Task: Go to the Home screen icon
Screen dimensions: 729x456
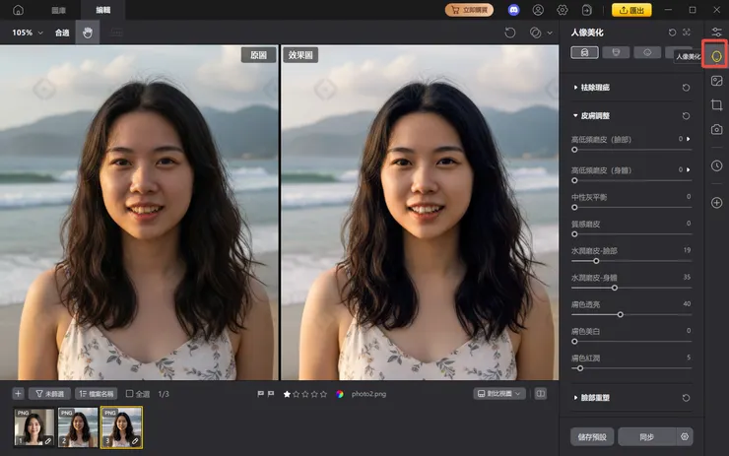Action: 18,10
